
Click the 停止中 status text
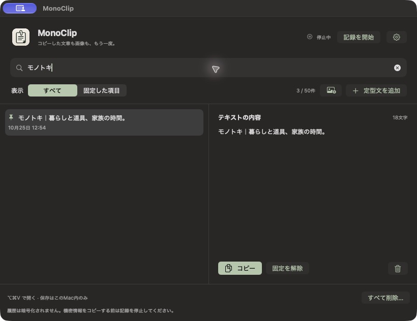pos(323,38)
